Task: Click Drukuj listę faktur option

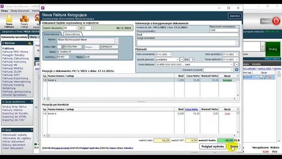Action: (x=15, y=106)
